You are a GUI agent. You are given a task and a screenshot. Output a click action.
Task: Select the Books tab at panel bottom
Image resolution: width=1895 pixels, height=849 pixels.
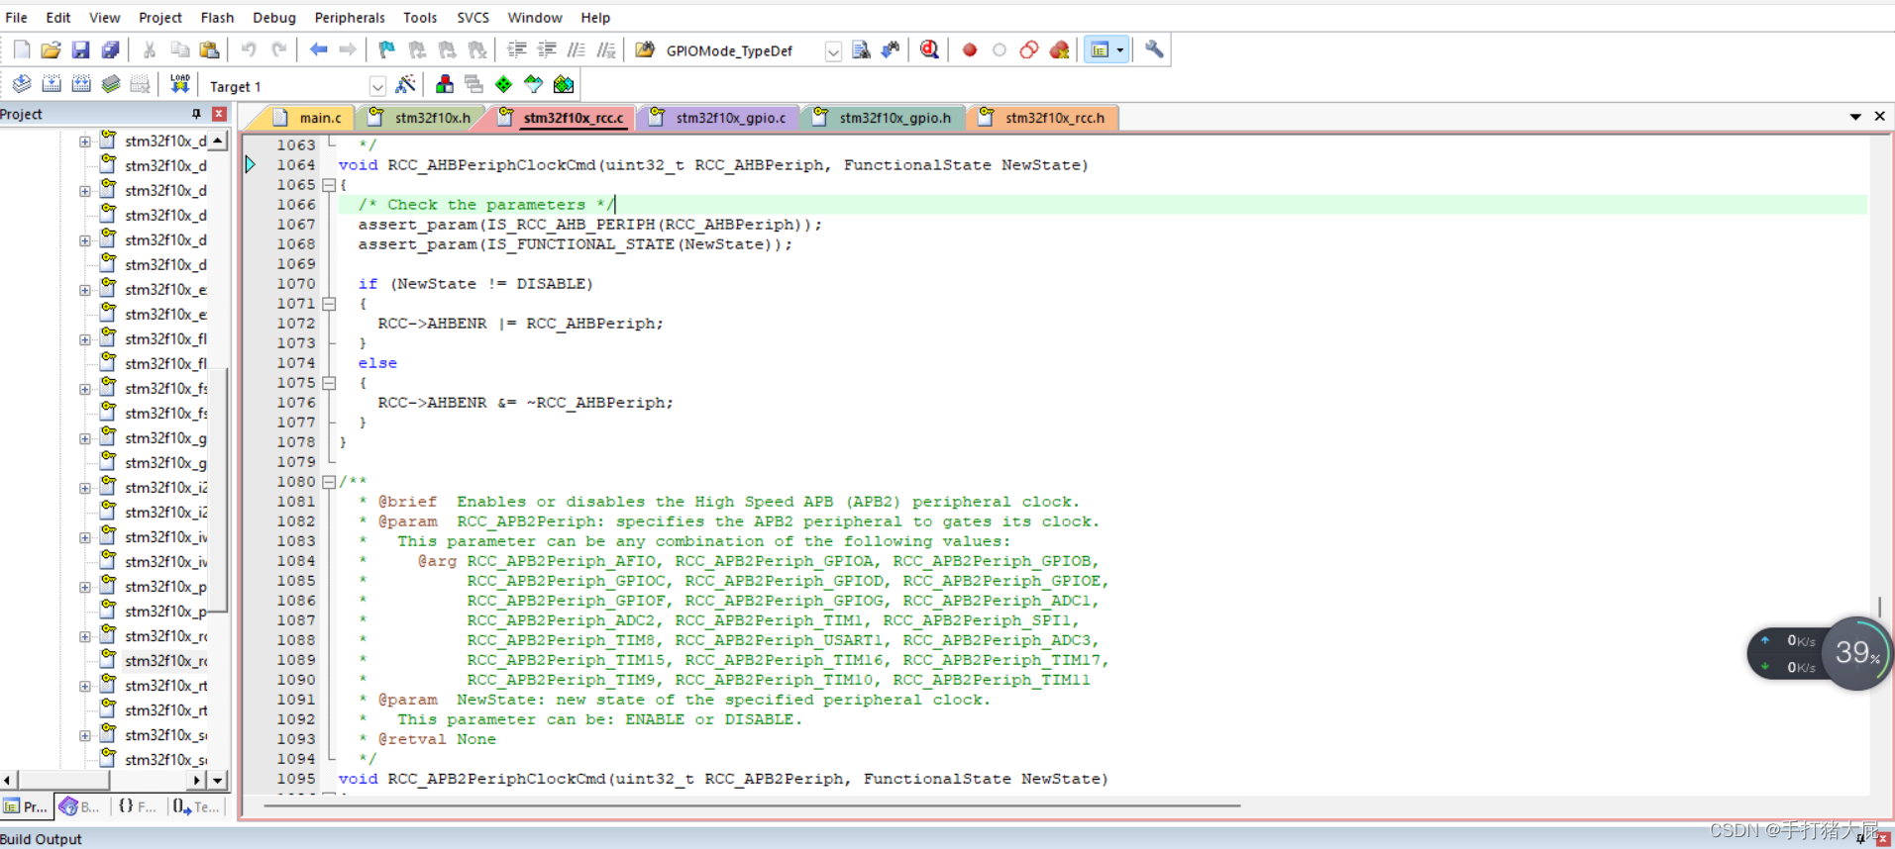pyautogui.click(x=80, y=806)
